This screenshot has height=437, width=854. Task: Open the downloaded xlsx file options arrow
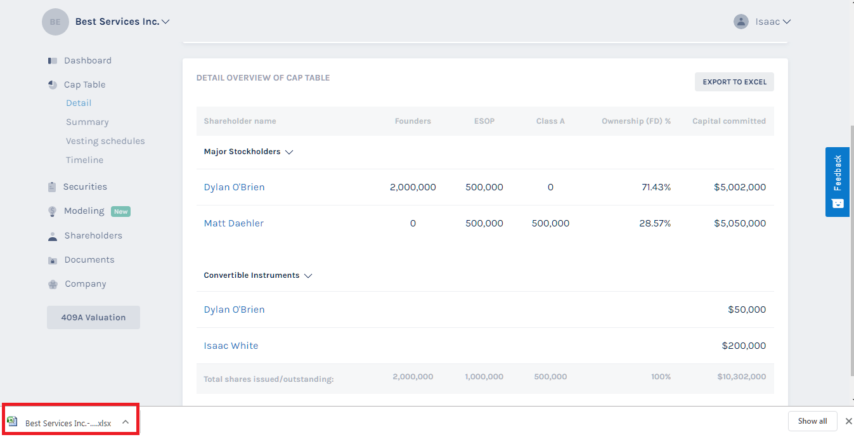coord(126,422)
